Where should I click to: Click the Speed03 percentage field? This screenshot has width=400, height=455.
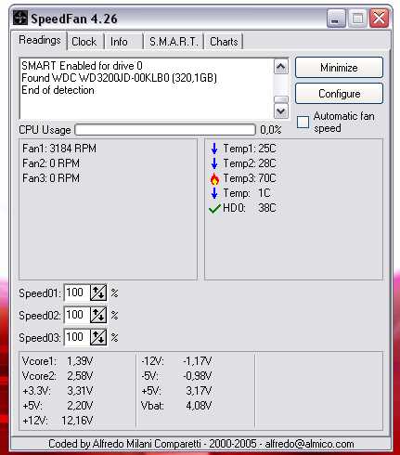(77, 337)
